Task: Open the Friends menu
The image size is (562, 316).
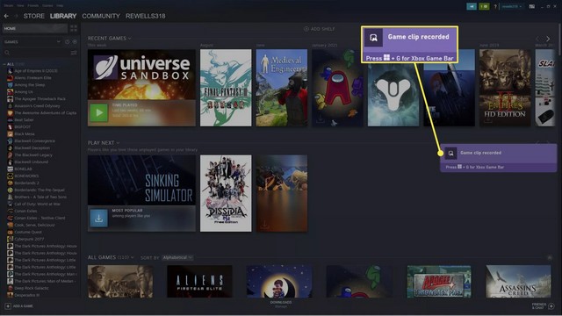Action: pos(33,6)
